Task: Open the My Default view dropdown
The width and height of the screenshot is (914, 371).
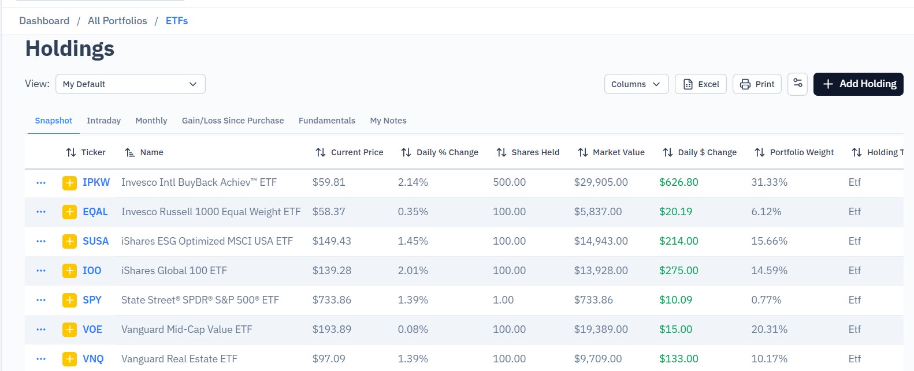Action: point(131,84)
